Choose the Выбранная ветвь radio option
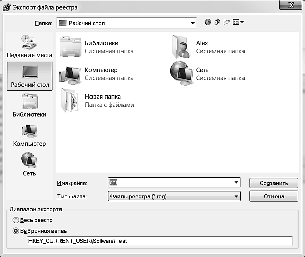The width and height of the screenshot is (305, 257). (x=16, y=231)
